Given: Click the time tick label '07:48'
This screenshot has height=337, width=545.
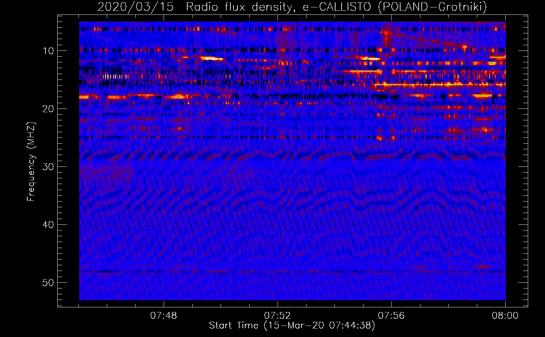Looking at the screenshot, I should [x=163, y=316].
